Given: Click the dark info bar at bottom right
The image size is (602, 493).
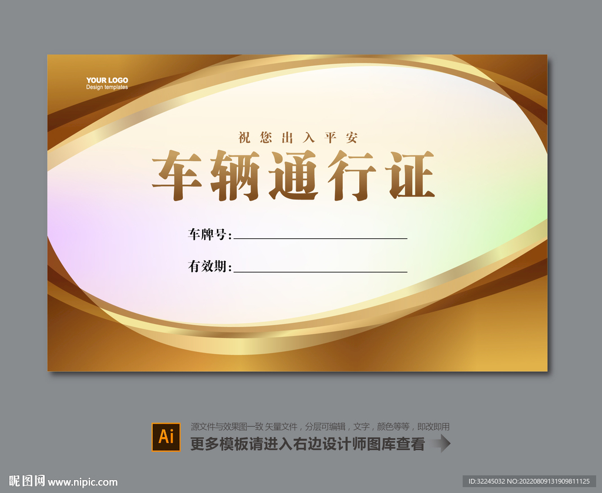Looking at the screenshot, I should pos(529,480).
